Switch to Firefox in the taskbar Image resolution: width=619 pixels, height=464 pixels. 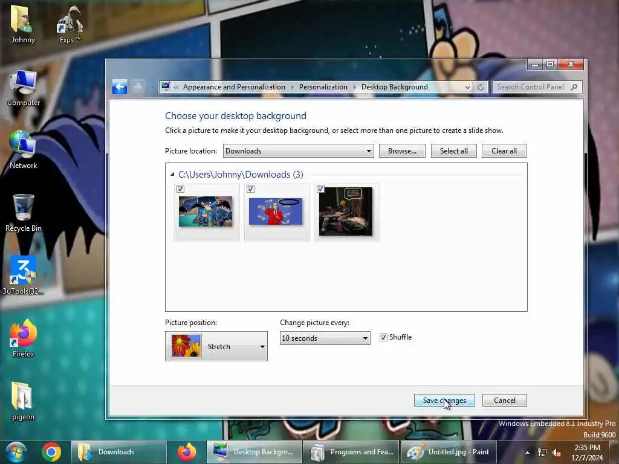(x=186, y=452)
